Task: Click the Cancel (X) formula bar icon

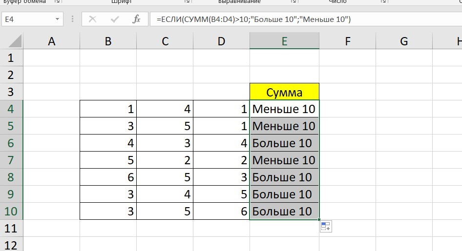Action: 93,19
